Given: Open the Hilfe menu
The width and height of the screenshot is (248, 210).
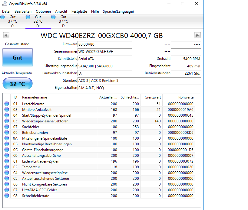Looking at the screenshot, I should (95, 11).
